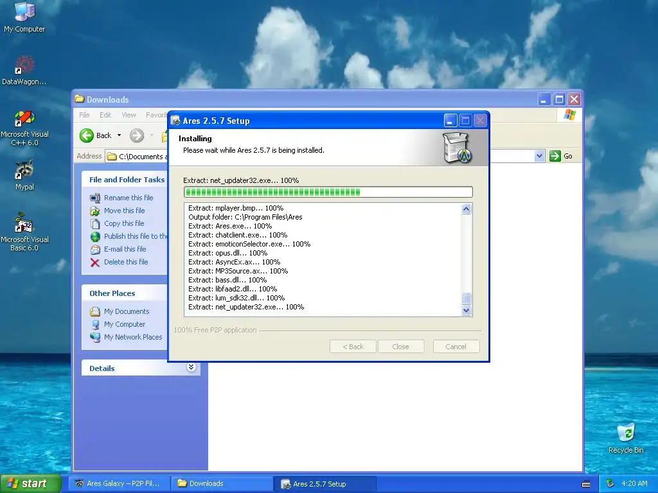This screenshot has width=658, height=493.
Task: Select log line 'Extract: opus.dll... 100%'
Action: [x=227, y=253]
